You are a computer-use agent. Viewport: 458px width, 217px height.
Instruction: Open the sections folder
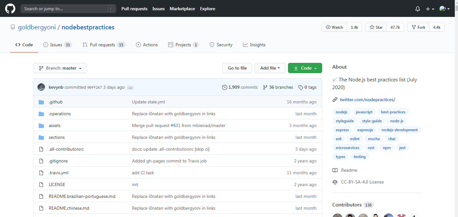click(x=57, y=137)
